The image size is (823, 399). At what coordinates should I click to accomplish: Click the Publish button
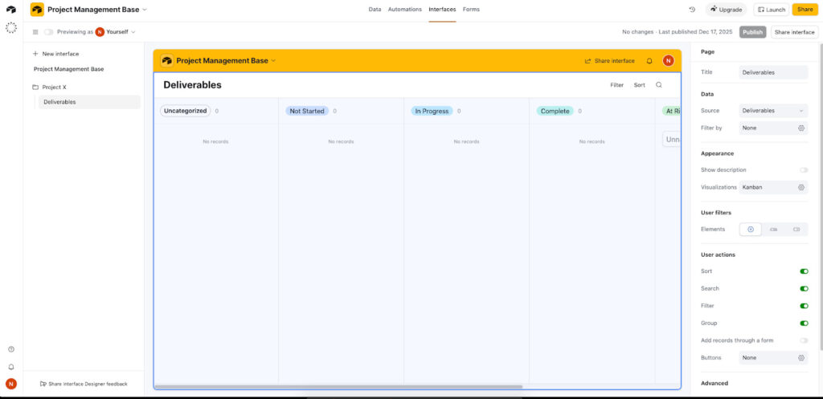[x=752, y=32]
